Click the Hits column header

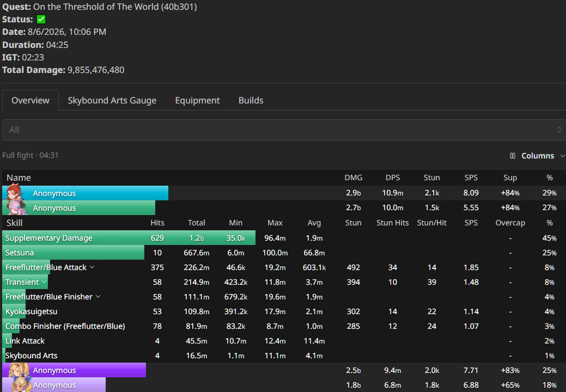coord(157,223)
